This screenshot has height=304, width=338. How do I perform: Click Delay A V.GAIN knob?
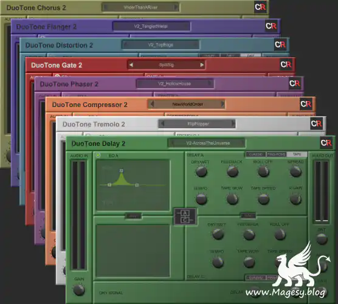[295, 199]
